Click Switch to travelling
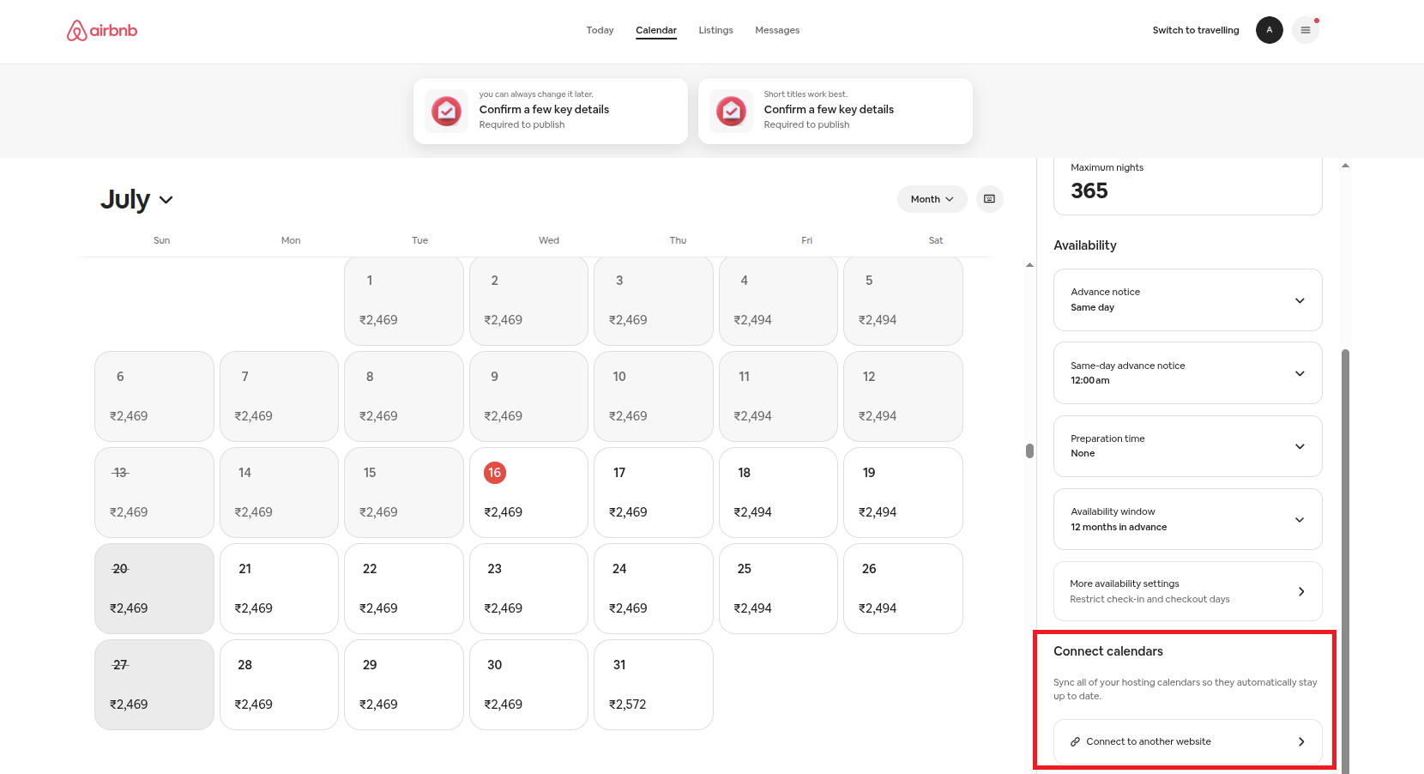This screenshot has height=774, width=1424. (x=1195, y=30)
